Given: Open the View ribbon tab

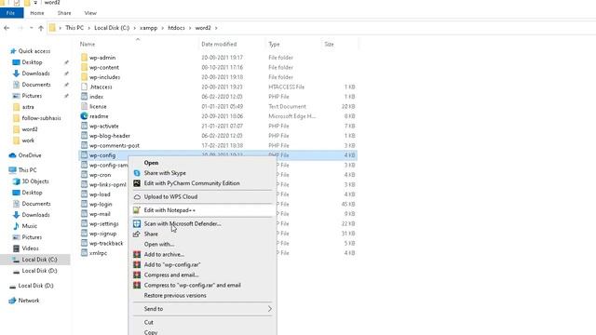Looking at the screenshot, I should [90, 13].
